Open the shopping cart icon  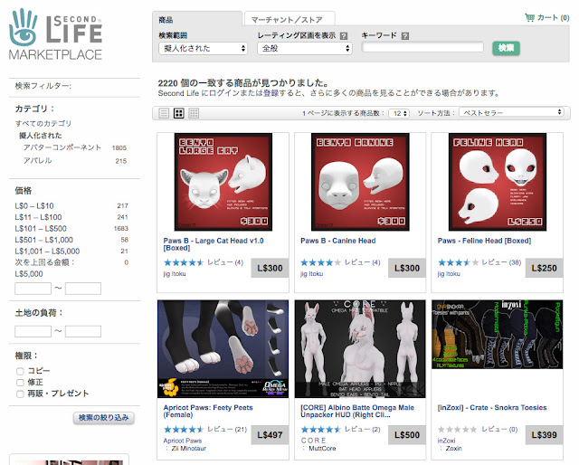point(530,17)
